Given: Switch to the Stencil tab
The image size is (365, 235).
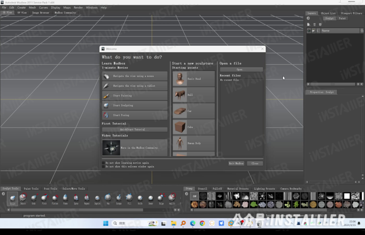Looking at the screenshot, I should pyautogui.click(x=202, y=189).
